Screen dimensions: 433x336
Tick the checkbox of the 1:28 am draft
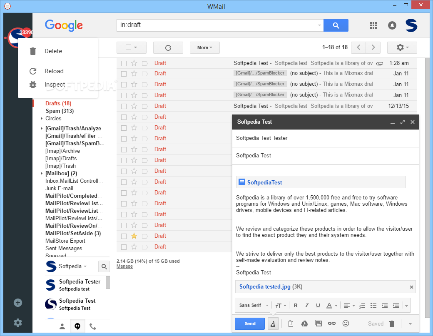coord(124,64)
